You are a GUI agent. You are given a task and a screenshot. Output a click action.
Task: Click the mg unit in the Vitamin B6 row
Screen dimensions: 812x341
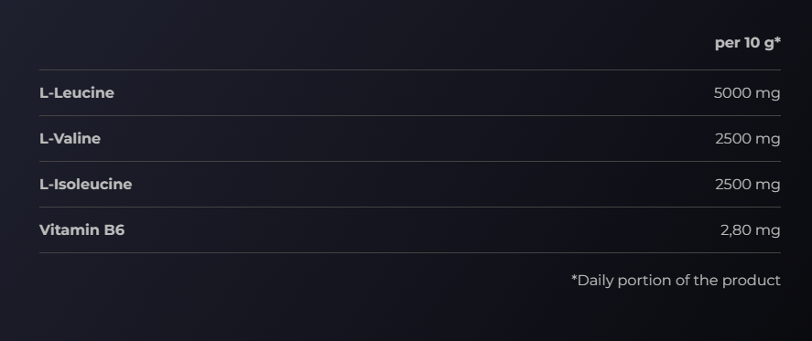767,230
